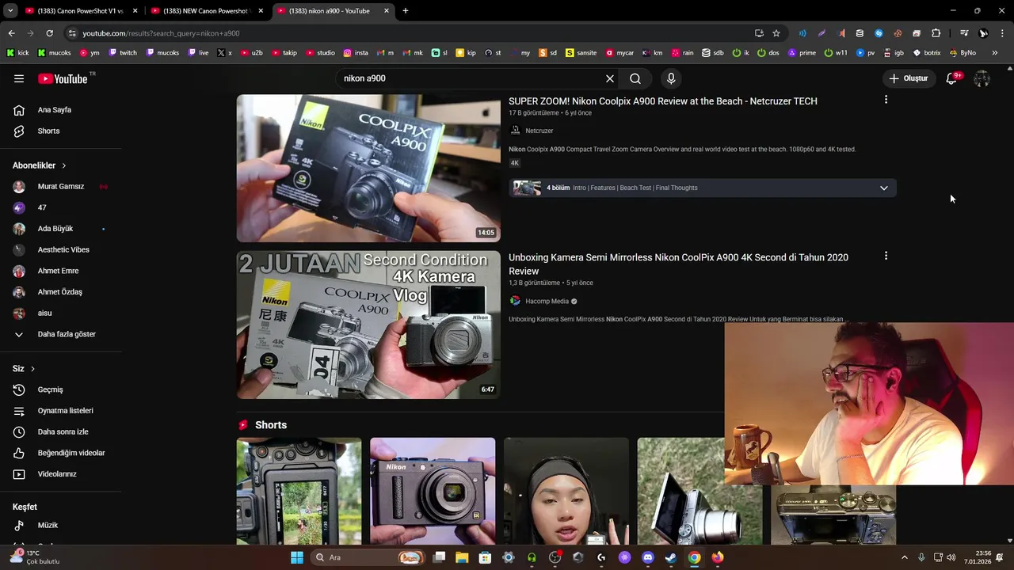Viewport: 1014px width, 570px height.
Task: Expand the Abonelikler section
Action: click(40, 165)
